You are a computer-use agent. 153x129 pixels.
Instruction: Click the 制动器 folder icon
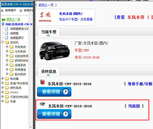(x=7, y=79)
